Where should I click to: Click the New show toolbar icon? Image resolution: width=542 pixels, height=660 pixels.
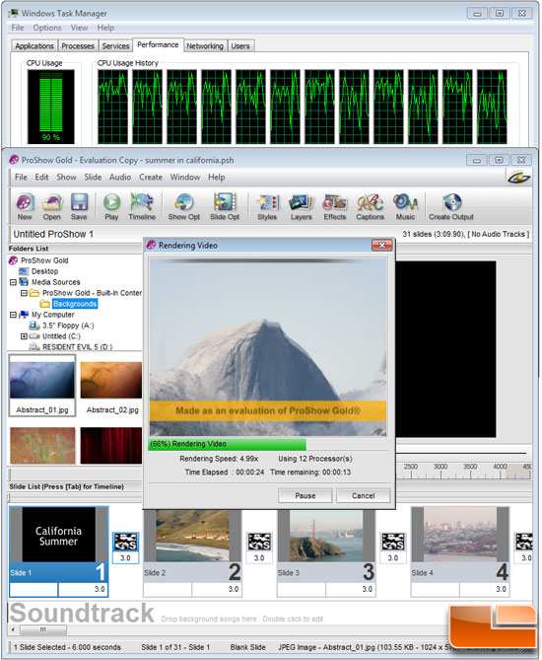tap(25, 206)
